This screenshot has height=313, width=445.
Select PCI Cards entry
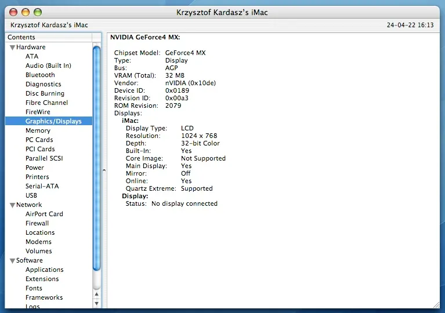tap(40, 149)
